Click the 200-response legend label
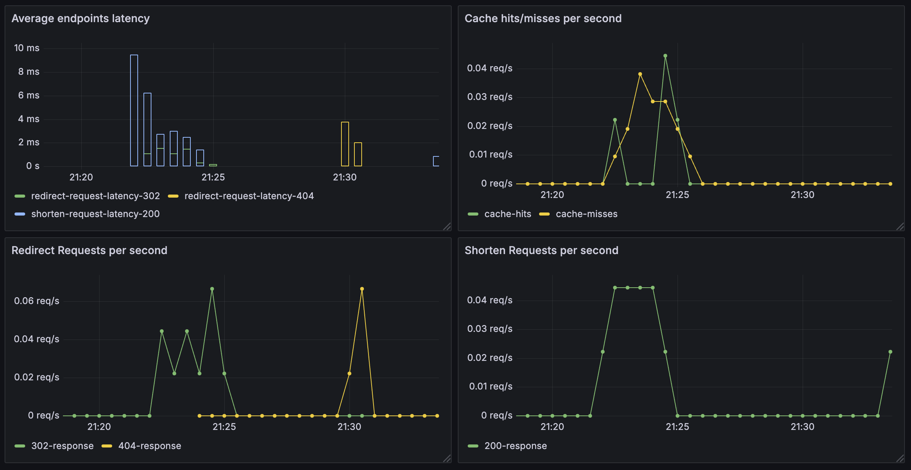Screen dimensions: 911x470 (515, 446)
